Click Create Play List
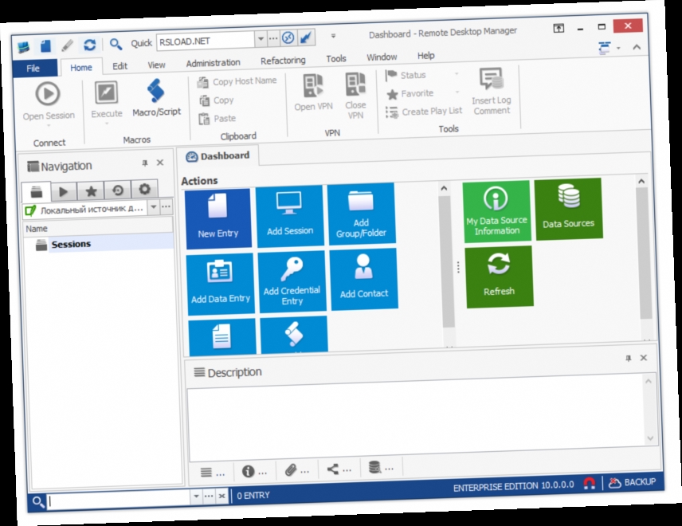 (424, 112)
